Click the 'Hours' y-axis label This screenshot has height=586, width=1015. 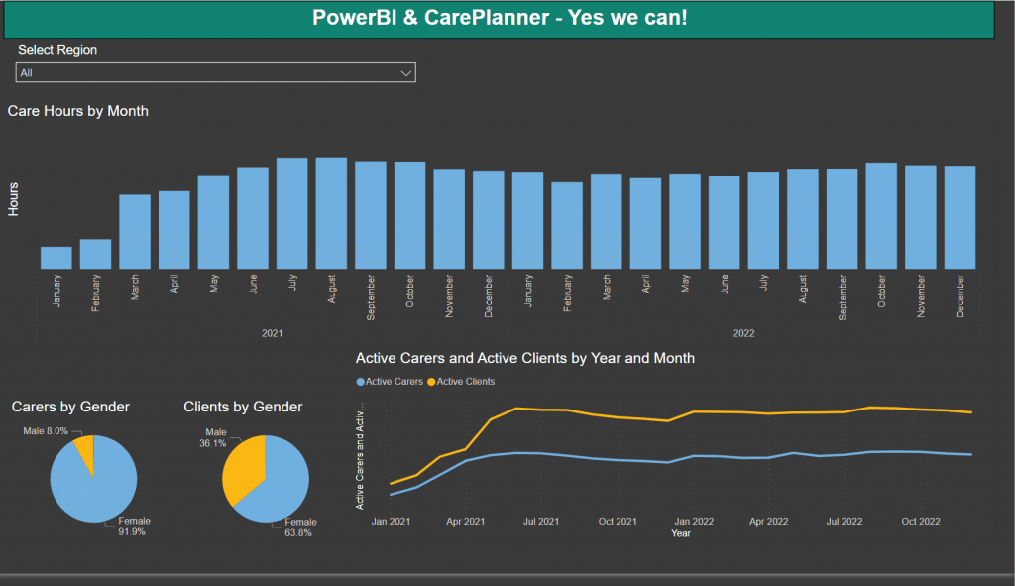pos(13,199)
